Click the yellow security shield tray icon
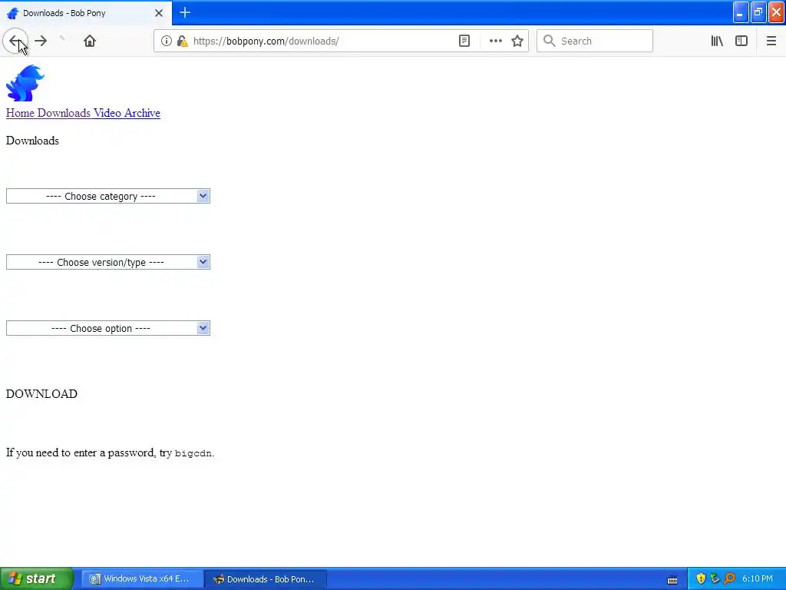 (x=701, y=578)
